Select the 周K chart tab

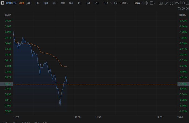46,3
